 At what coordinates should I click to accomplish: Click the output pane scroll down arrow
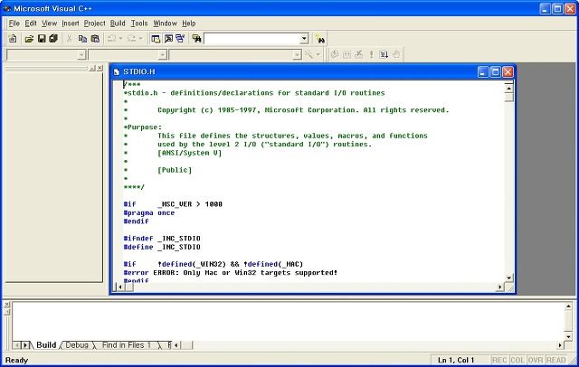568,336
